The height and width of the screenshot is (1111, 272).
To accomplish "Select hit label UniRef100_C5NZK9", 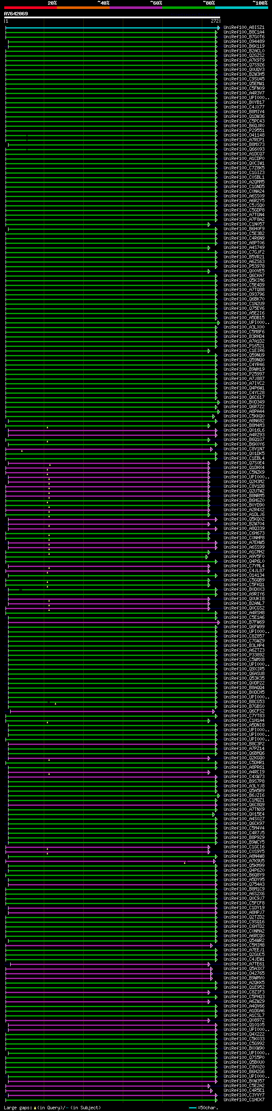I will 244,472.
